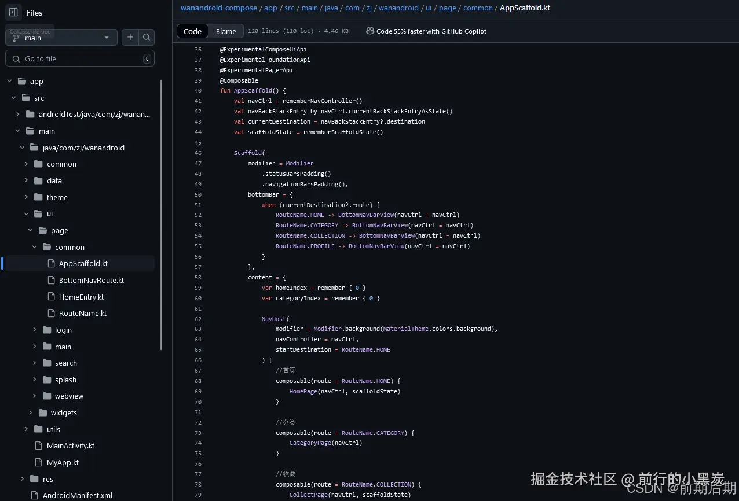Click the res folder icon
Viewport: 739px width, 501px height.
click(x=35, y=479)
